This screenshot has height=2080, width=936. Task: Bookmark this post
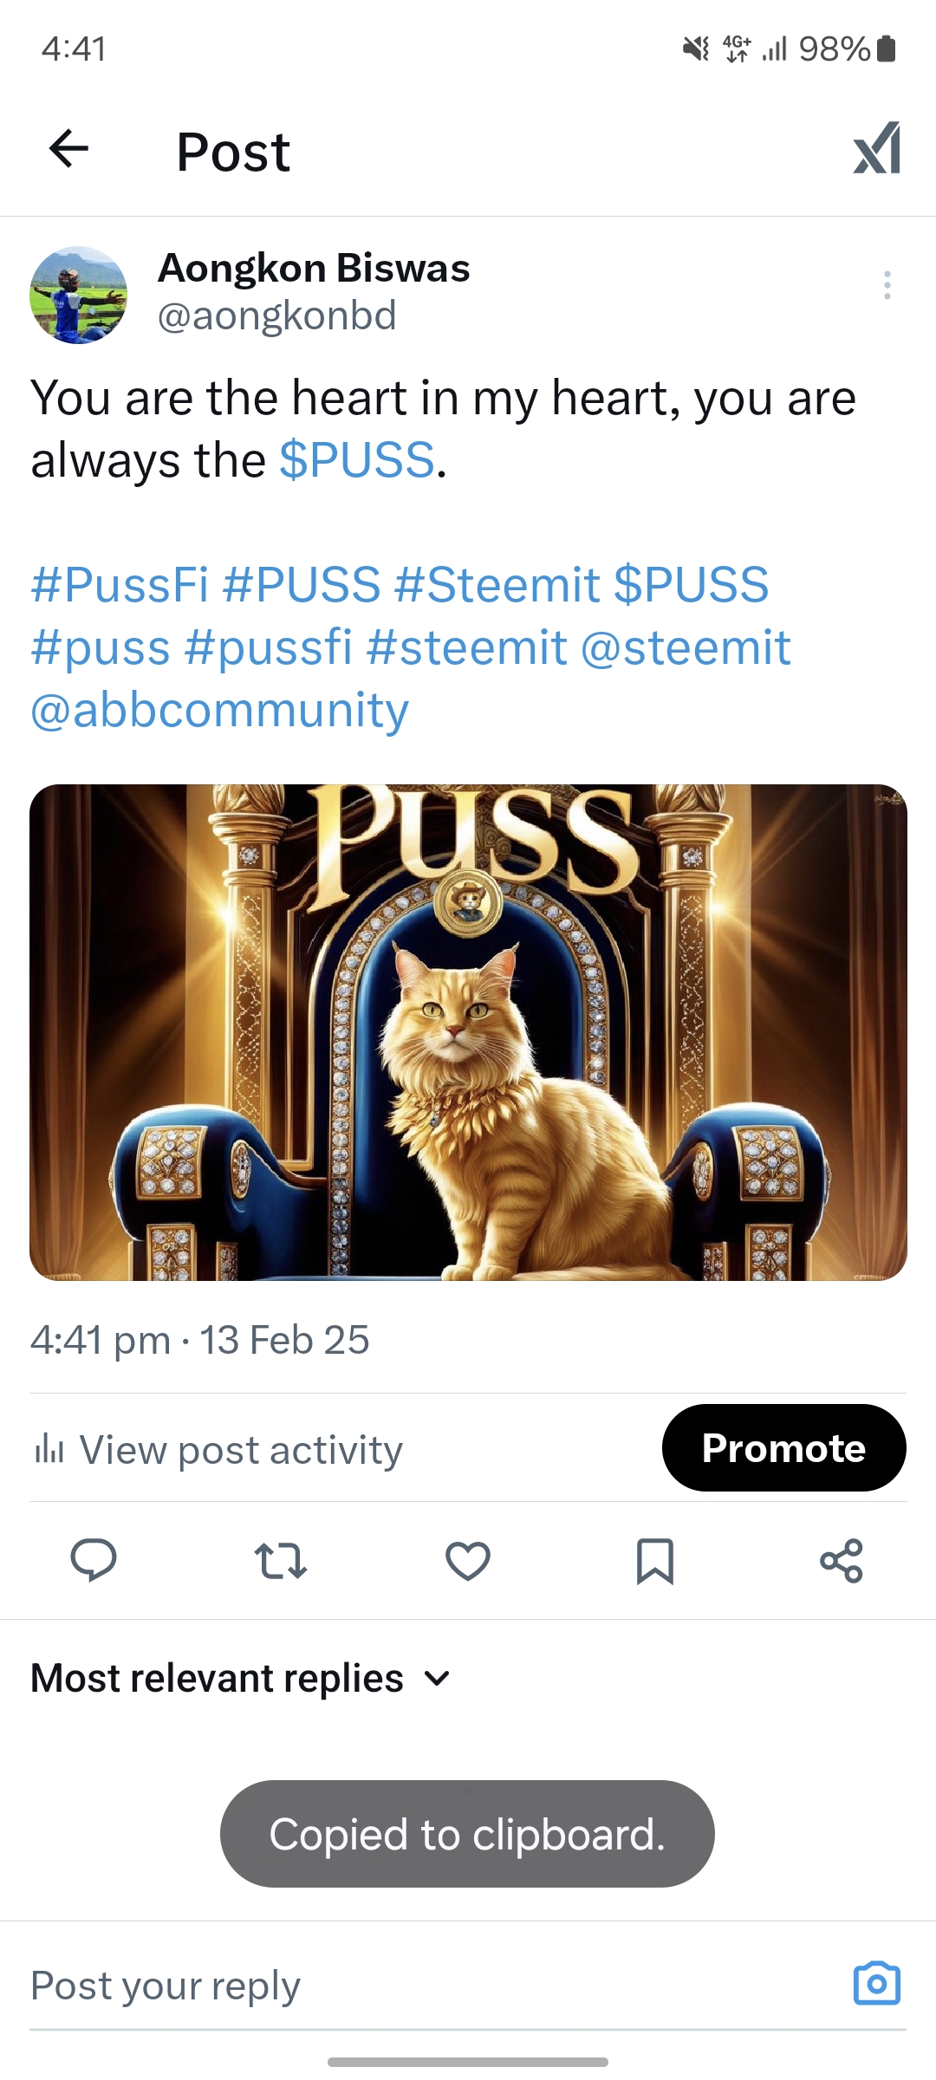654,1561
